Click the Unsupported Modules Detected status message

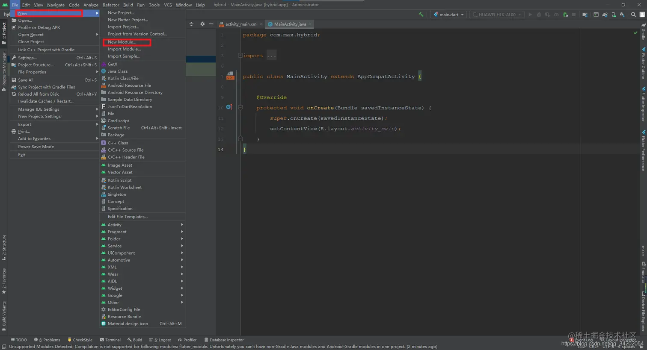point(223,347)
